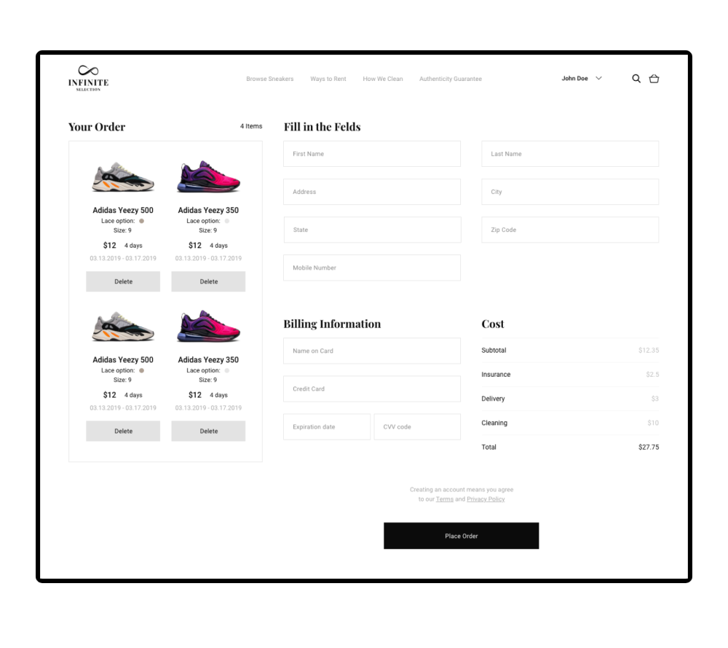
Task: Select the light lace color dot on the top Yeezy 350
Action: [227, 221]
